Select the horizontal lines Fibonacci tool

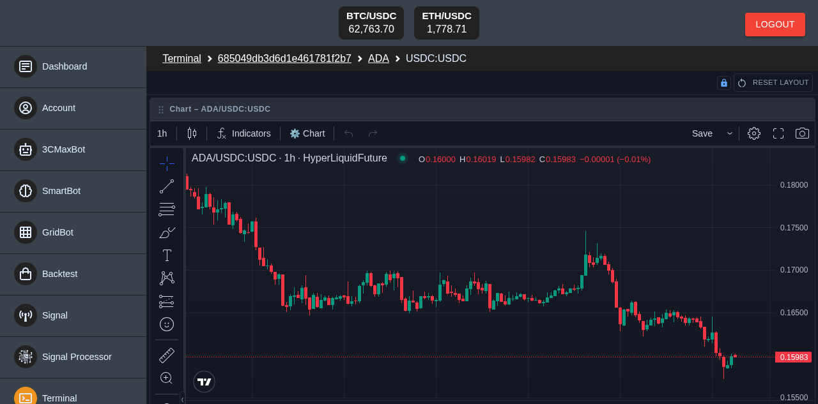pos(167,209)
